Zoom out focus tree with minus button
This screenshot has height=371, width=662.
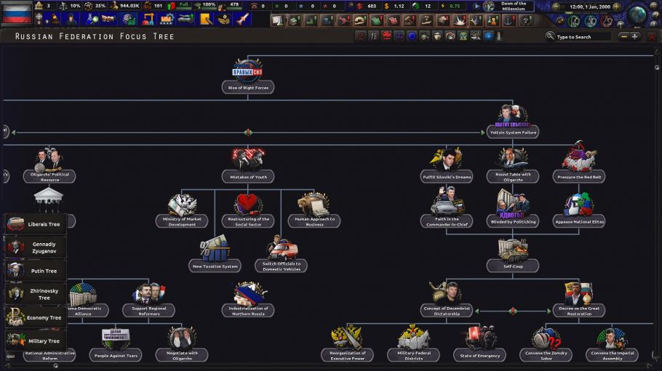pos(624,37)
